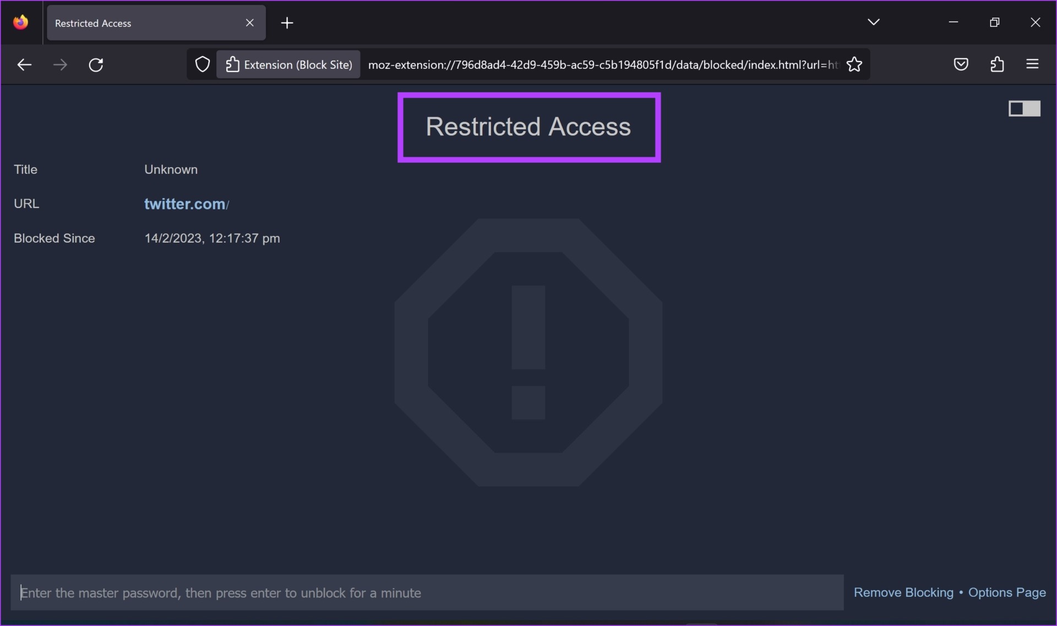Minimize the Firefox window
1057x626 pixels.
954,22
